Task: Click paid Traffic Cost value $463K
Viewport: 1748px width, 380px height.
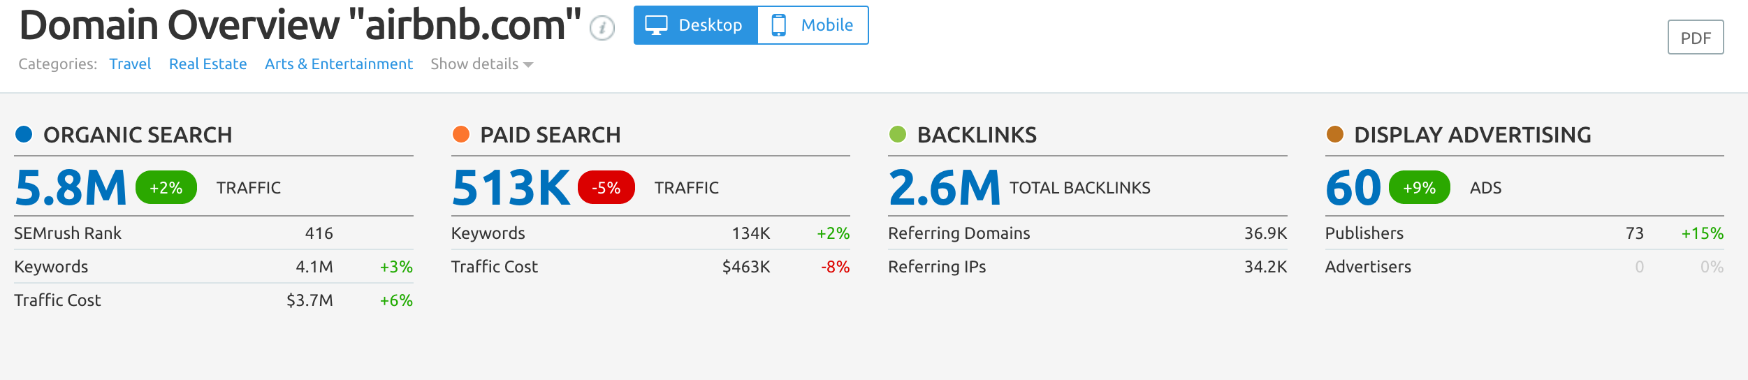Action: 746,267
